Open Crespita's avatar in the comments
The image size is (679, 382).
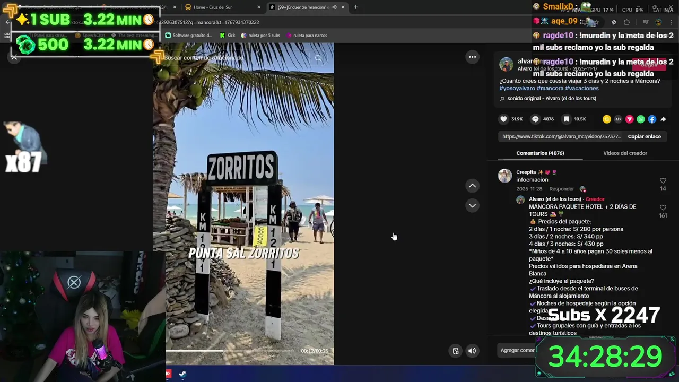tap(505, 176)
